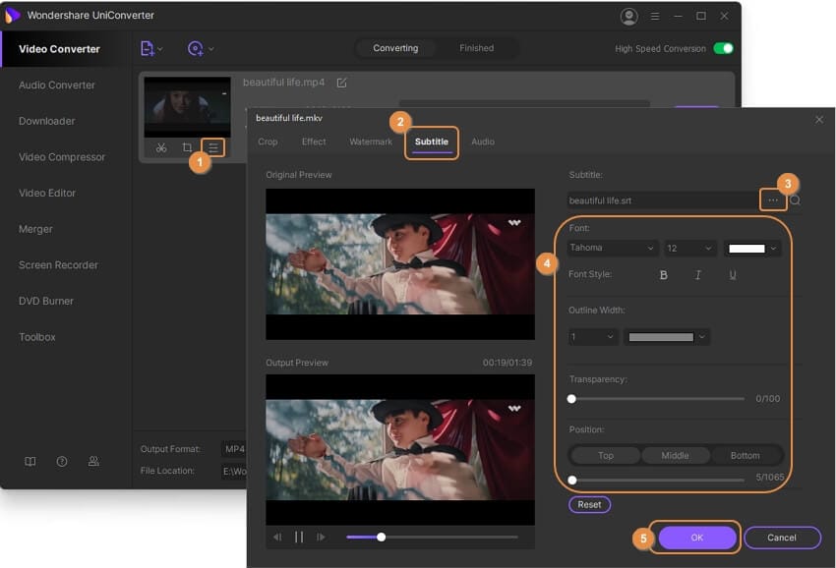The height and width of the screenshot is (568, 836).
Task: Click the Load DVD disc icon
Action: 195,48
